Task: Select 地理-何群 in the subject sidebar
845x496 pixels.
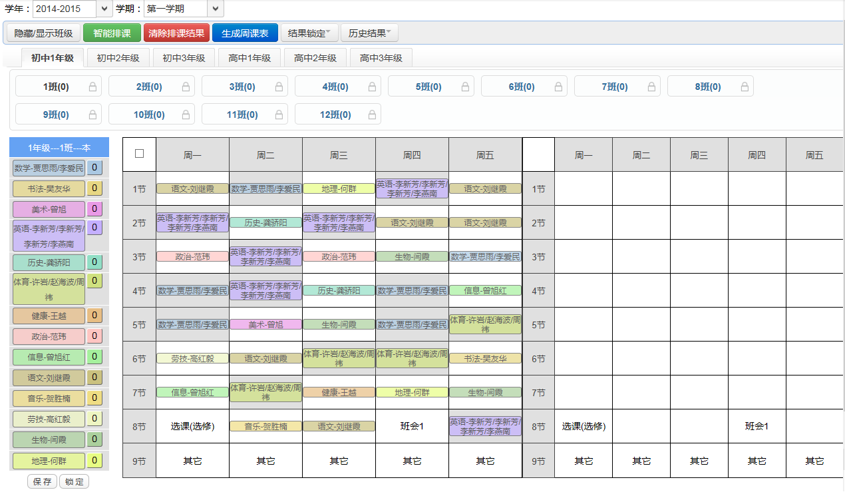Action: [49, 461]
